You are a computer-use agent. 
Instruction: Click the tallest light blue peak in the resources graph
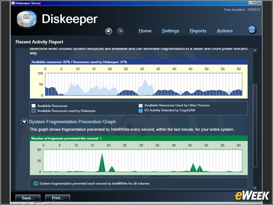[145, 87]
